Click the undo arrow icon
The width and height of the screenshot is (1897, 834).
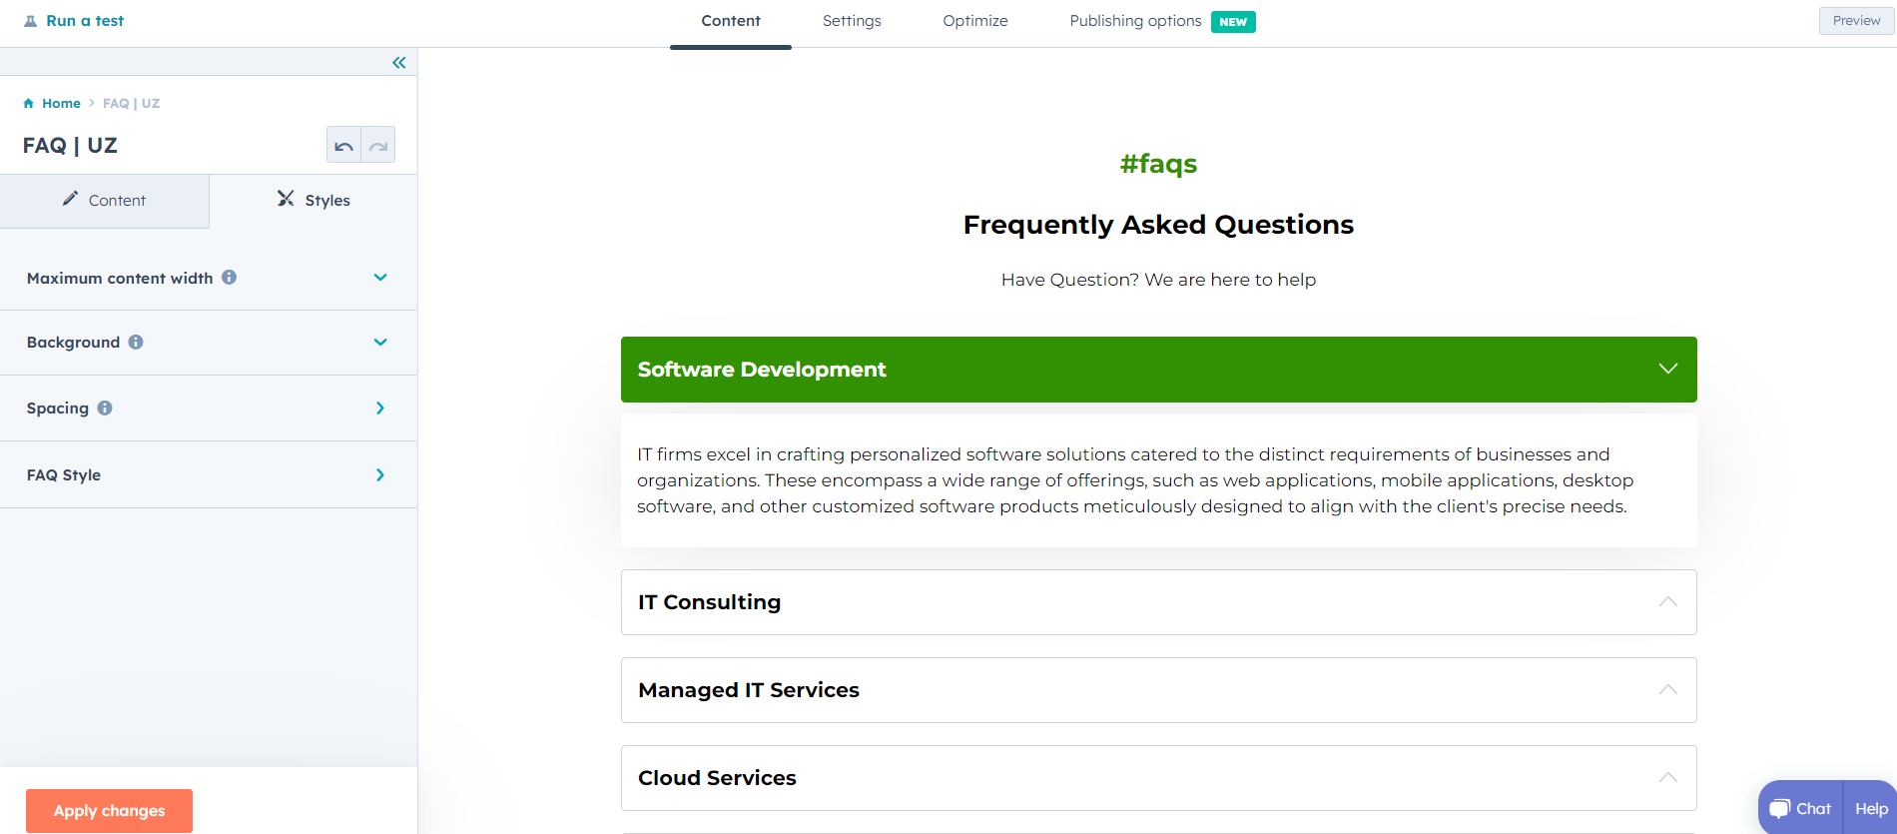343,146
